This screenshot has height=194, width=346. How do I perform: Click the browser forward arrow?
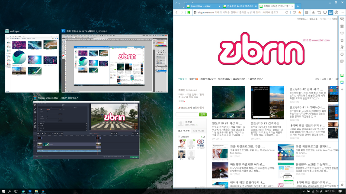click(x=182, y=13)
